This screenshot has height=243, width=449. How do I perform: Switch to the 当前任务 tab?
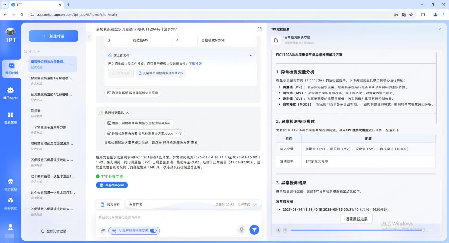click(136, 205)
